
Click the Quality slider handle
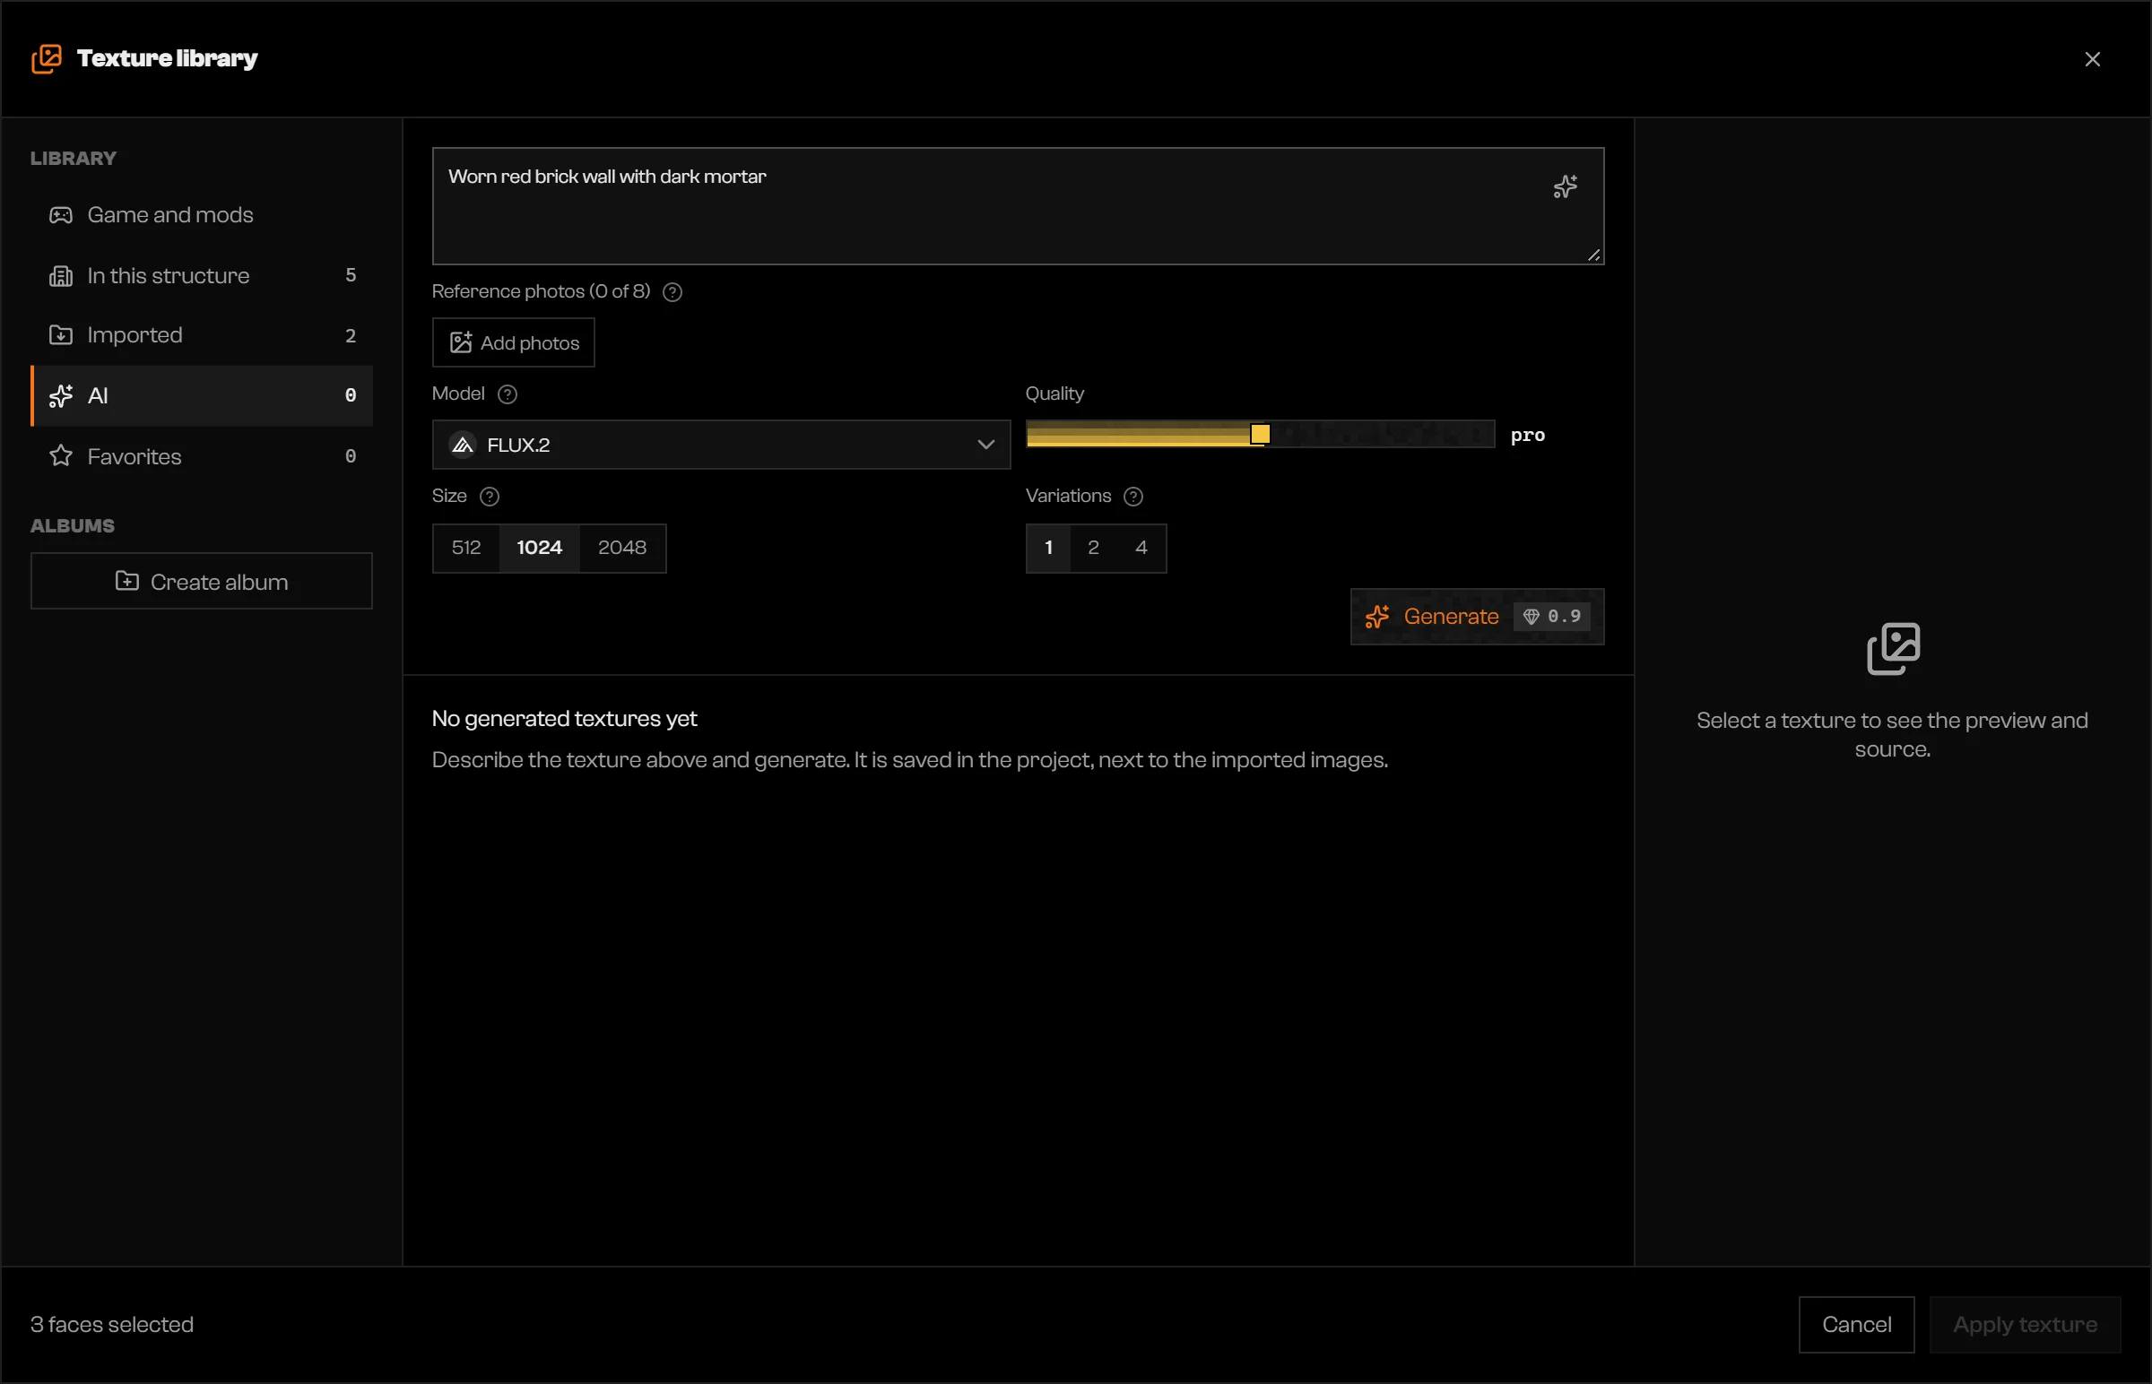click(1261, 435)
